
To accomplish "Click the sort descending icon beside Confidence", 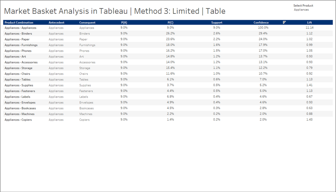I will coord(284,22).
